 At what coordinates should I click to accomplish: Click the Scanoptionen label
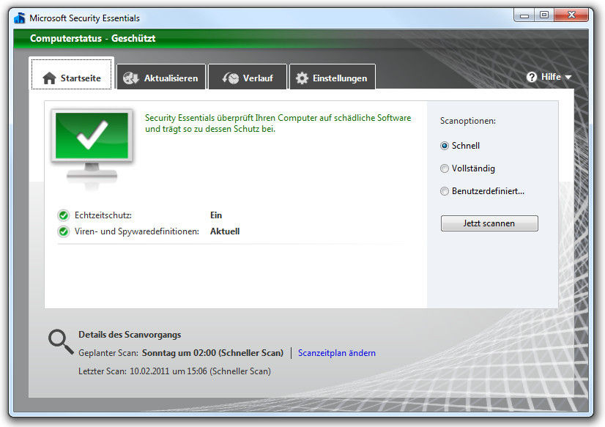tap(467, 121)
